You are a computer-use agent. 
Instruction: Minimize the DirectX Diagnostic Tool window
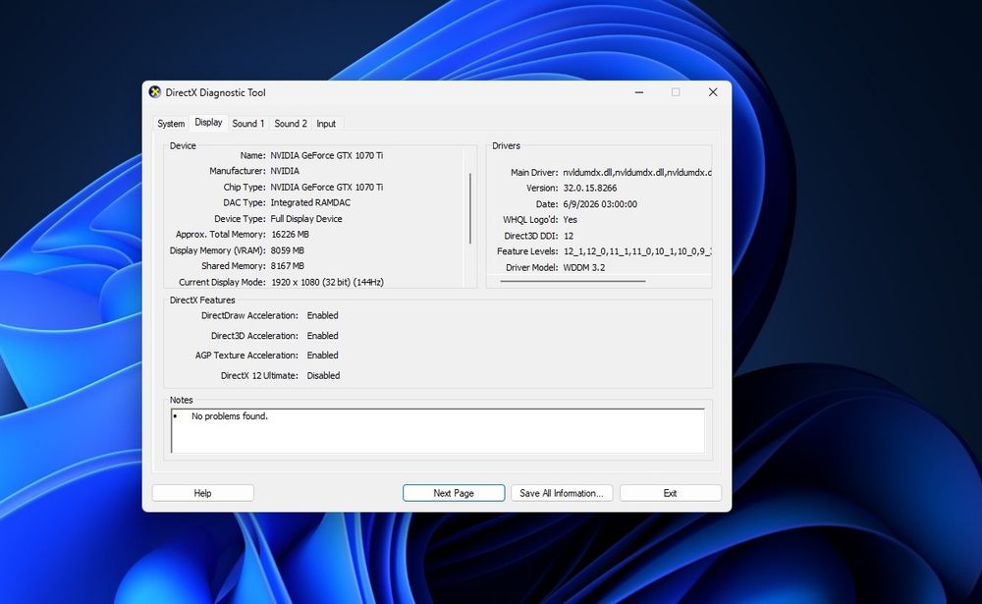pos(639,92)
